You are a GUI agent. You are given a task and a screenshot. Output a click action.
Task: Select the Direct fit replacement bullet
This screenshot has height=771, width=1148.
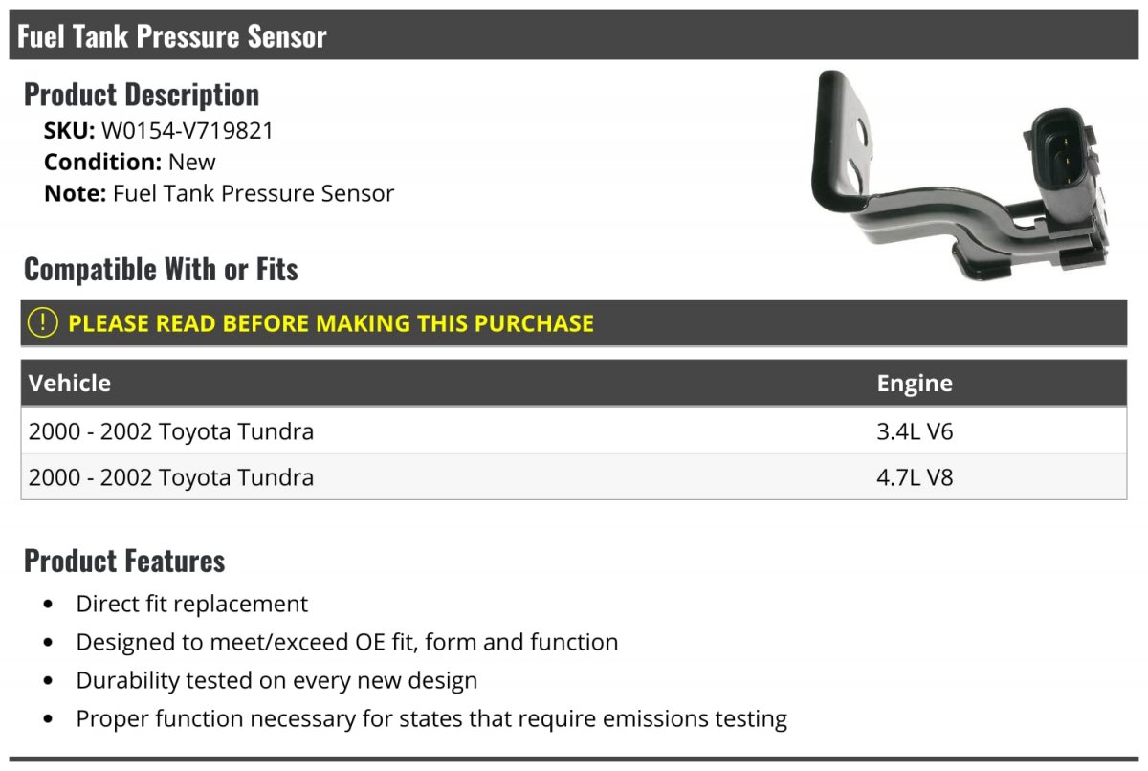coord(192,605)
